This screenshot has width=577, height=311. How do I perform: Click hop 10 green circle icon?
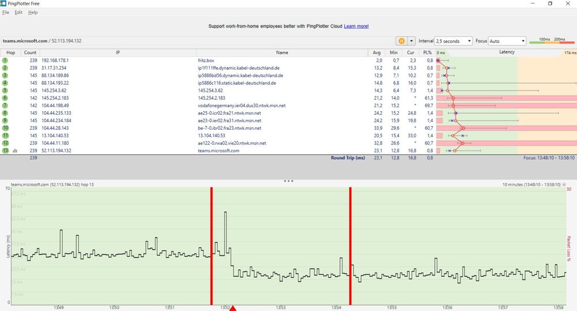coord(5,128)
